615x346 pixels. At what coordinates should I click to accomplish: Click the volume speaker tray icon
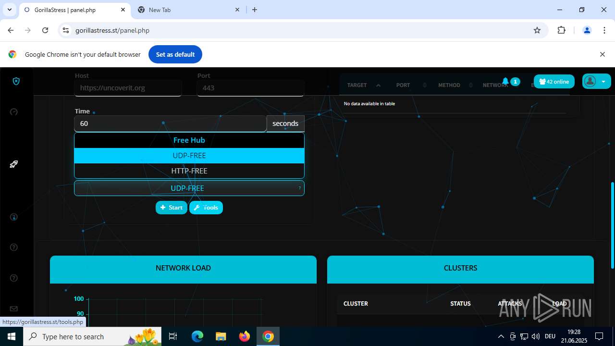coord(536,336)
